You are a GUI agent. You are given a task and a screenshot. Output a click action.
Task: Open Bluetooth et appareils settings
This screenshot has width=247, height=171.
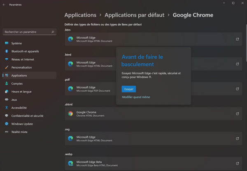coord(25,51)
